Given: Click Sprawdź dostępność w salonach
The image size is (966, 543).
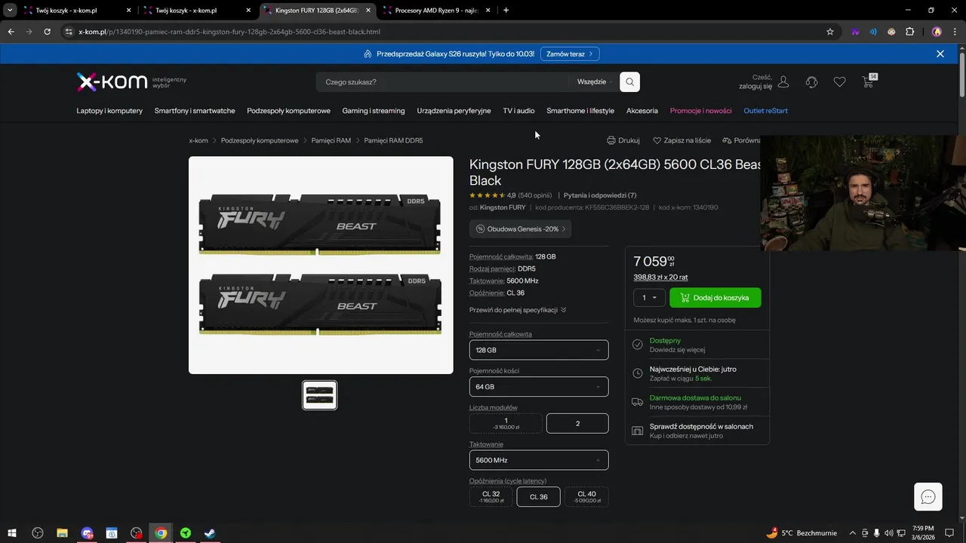Looking at the screenshot, I should click(701, 426).
